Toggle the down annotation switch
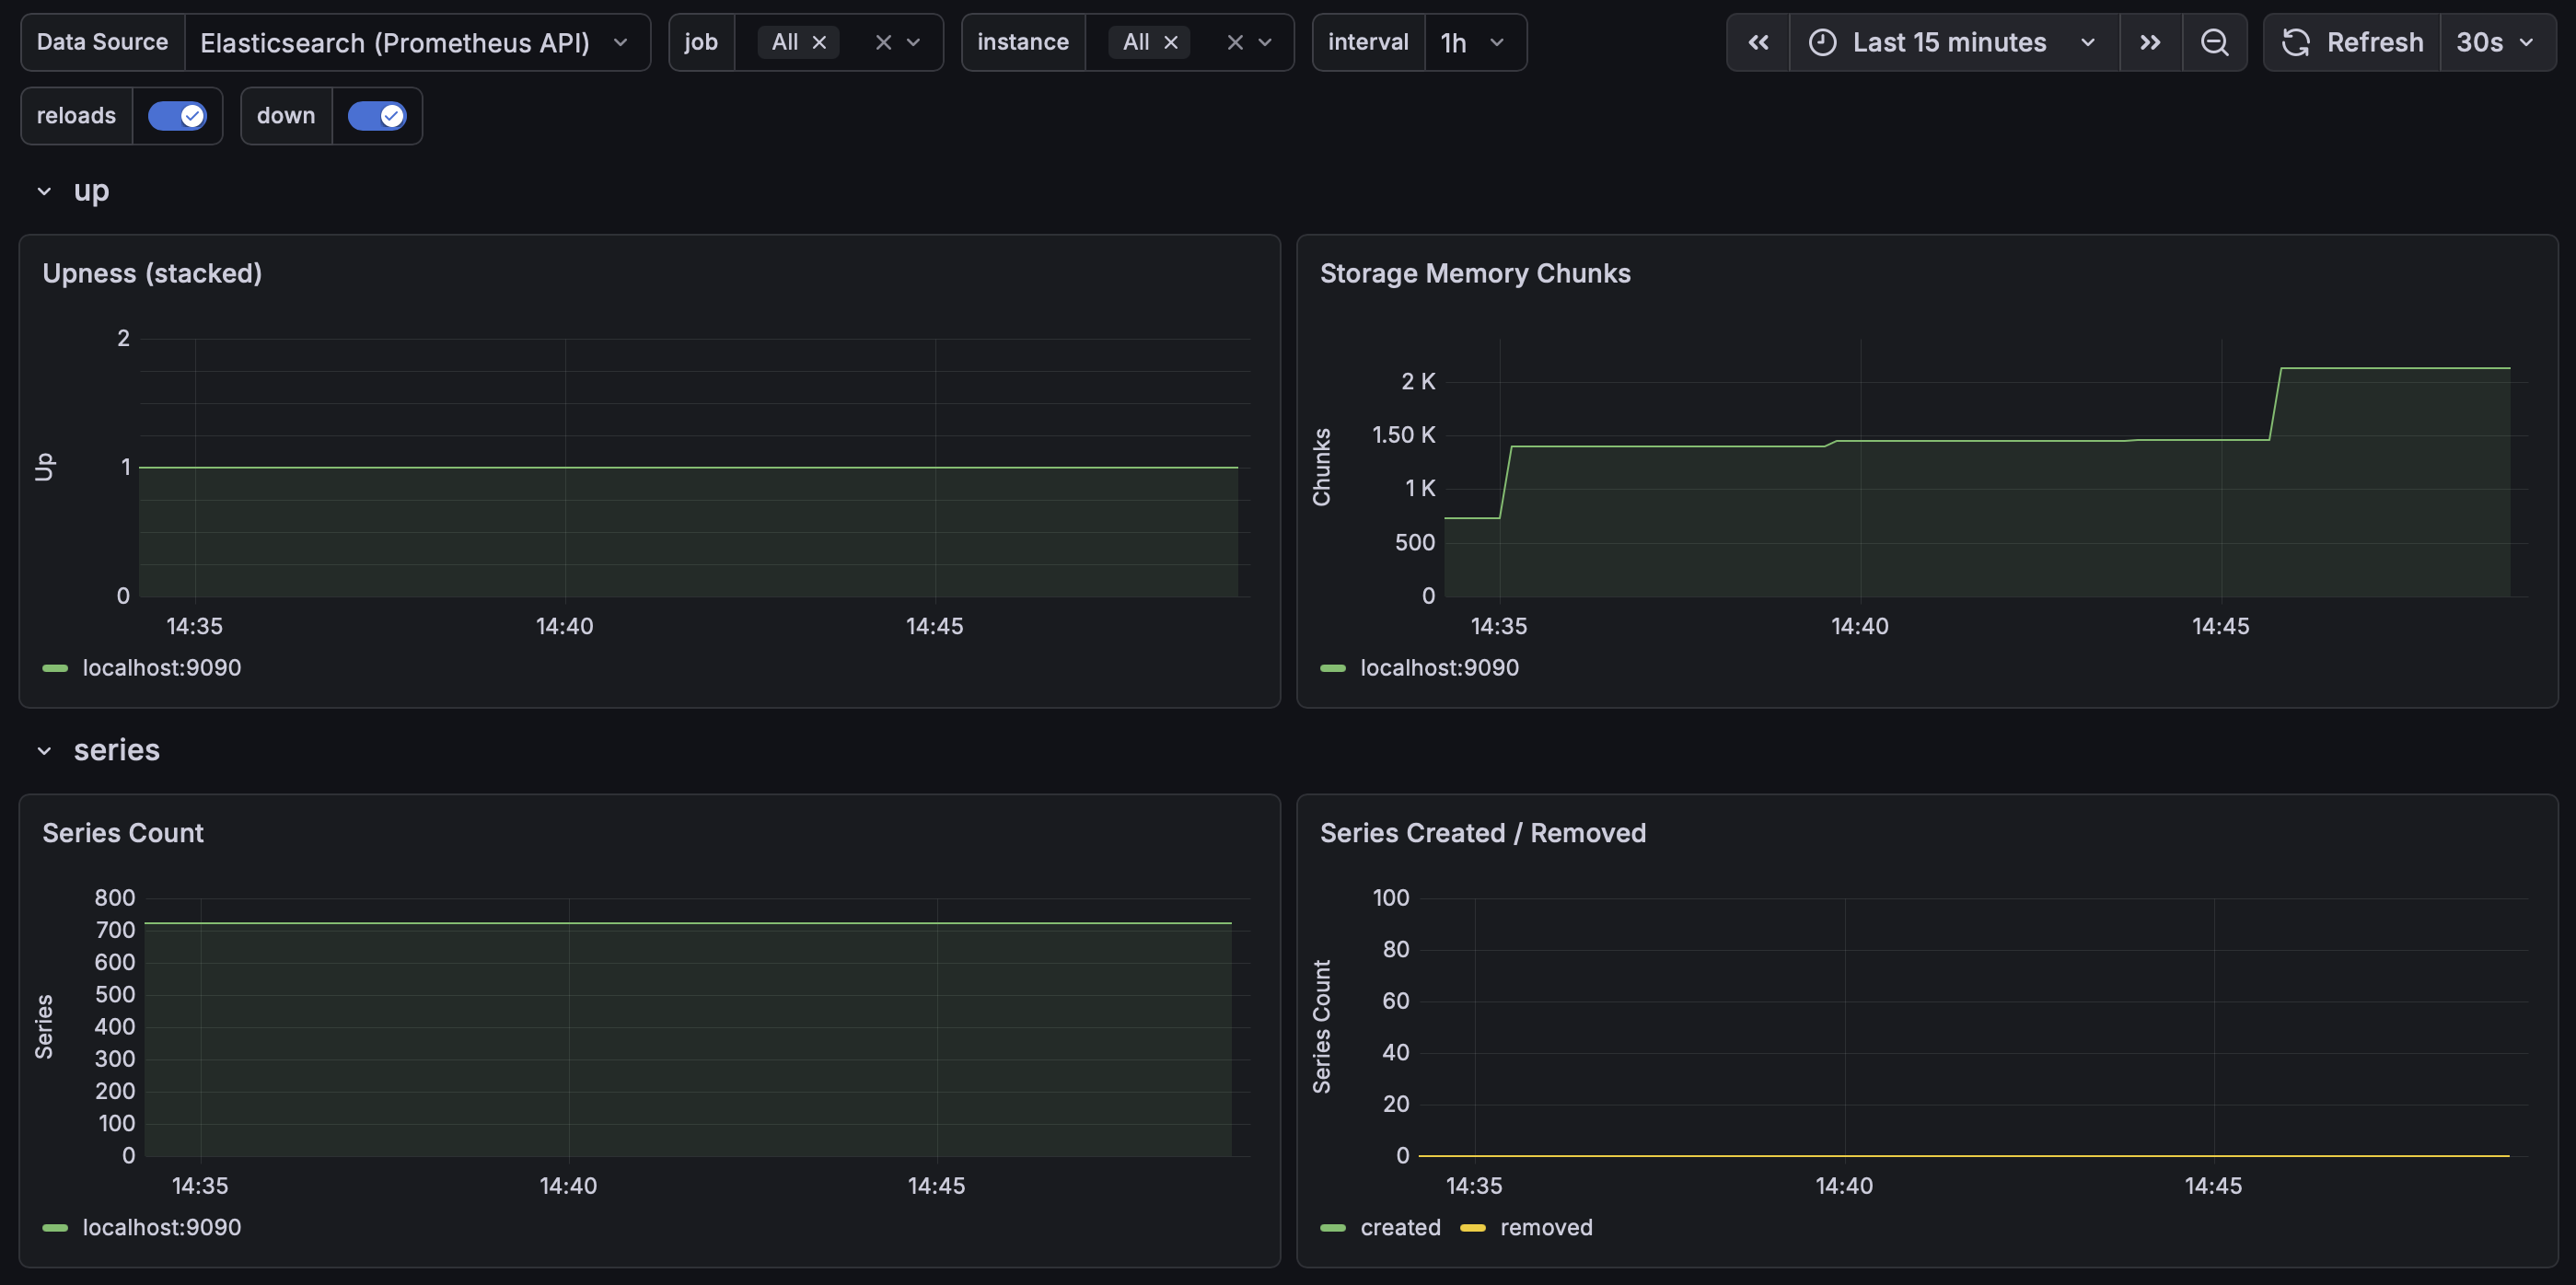The height and width of the screenshot is (1285, 2576). [x=377, y=116]
